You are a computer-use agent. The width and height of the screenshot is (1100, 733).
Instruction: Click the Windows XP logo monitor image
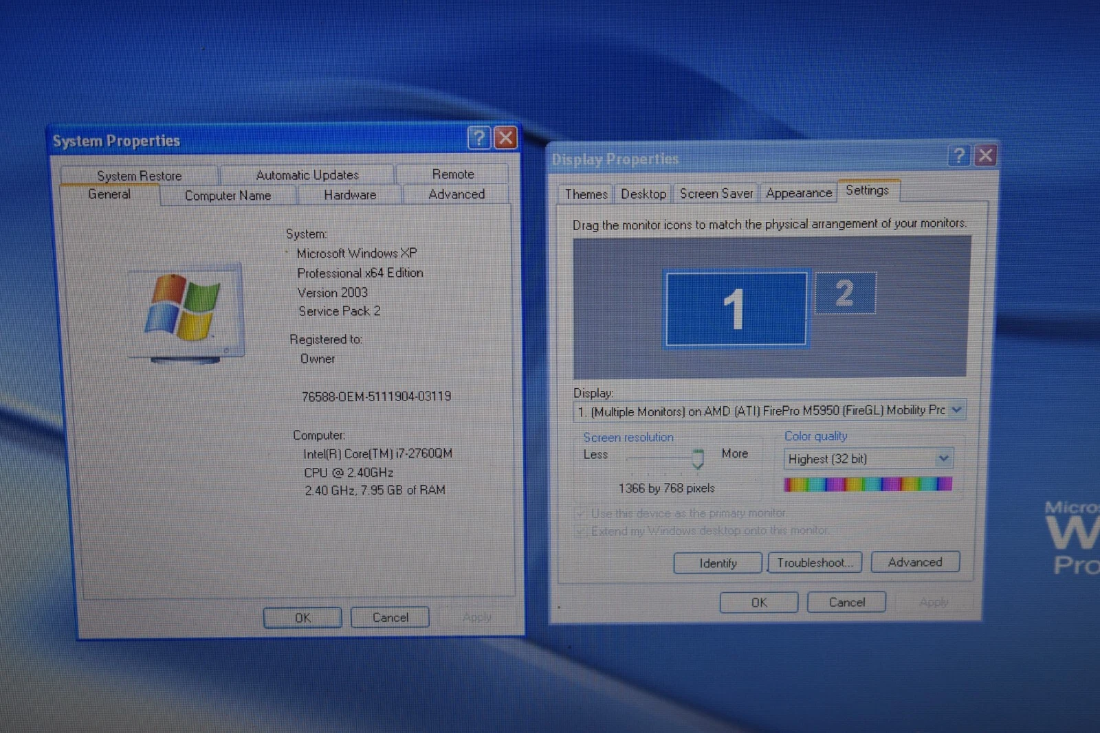[x=186, y=314]
